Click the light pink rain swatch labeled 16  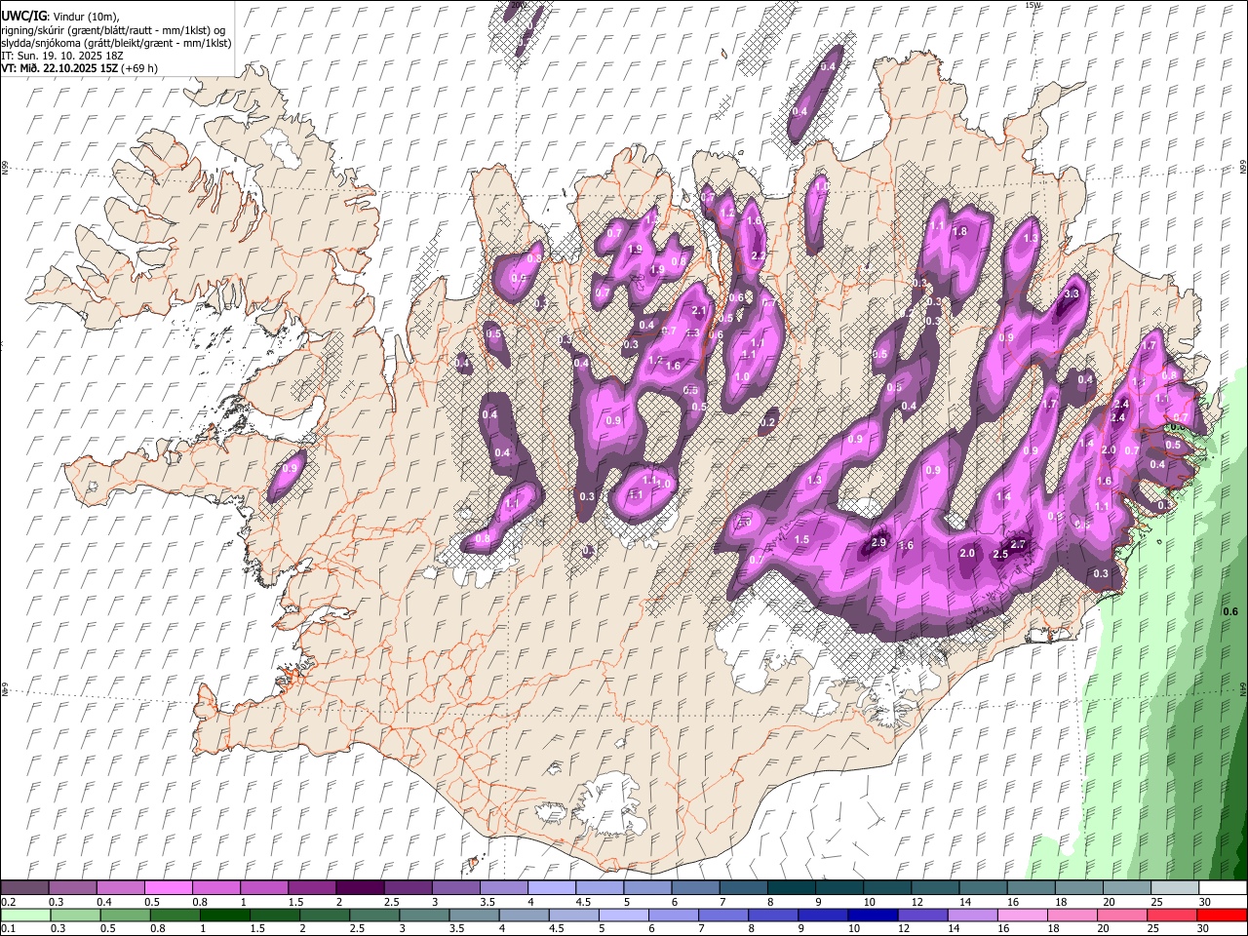click(x=1022, y=915)
